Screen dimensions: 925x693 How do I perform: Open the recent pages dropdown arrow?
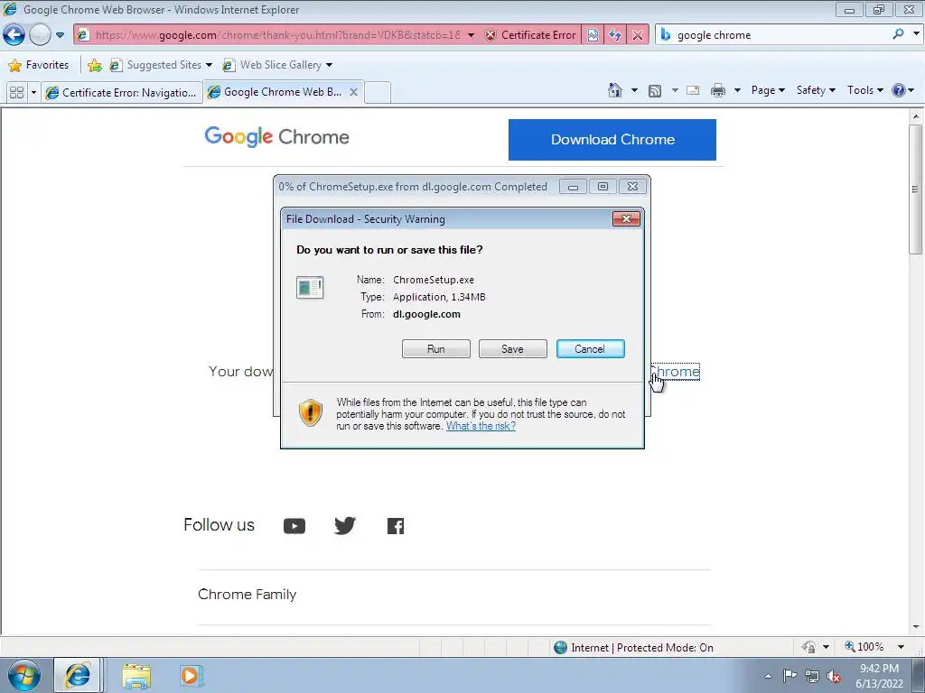[x=61, y=35]
